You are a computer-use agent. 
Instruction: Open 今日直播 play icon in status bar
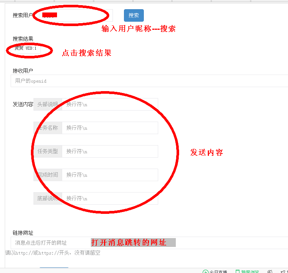tap(206, 272)
